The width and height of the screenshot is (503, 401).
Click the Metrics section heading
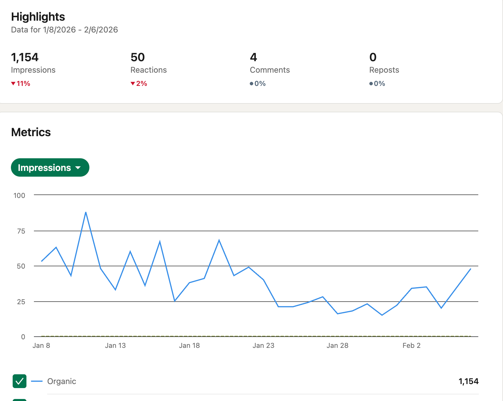[x=31, y=132]
